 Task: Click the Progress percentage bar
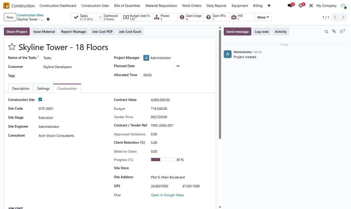click(163, 159)
